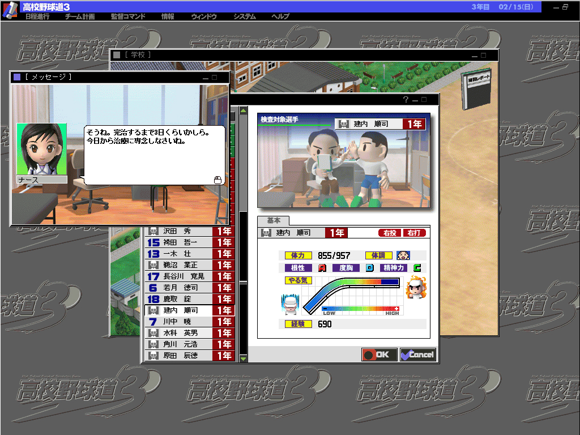
Task: Select player 原田 辰徳 in the list
Action: click(189, 356)
